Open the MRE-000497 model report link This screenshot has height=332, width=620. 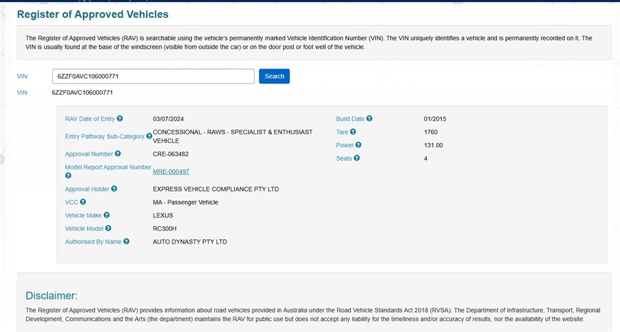tap(171, 171)
